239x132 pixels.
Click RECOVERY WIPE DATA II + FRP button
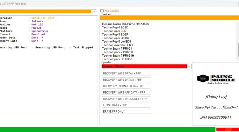126,80
